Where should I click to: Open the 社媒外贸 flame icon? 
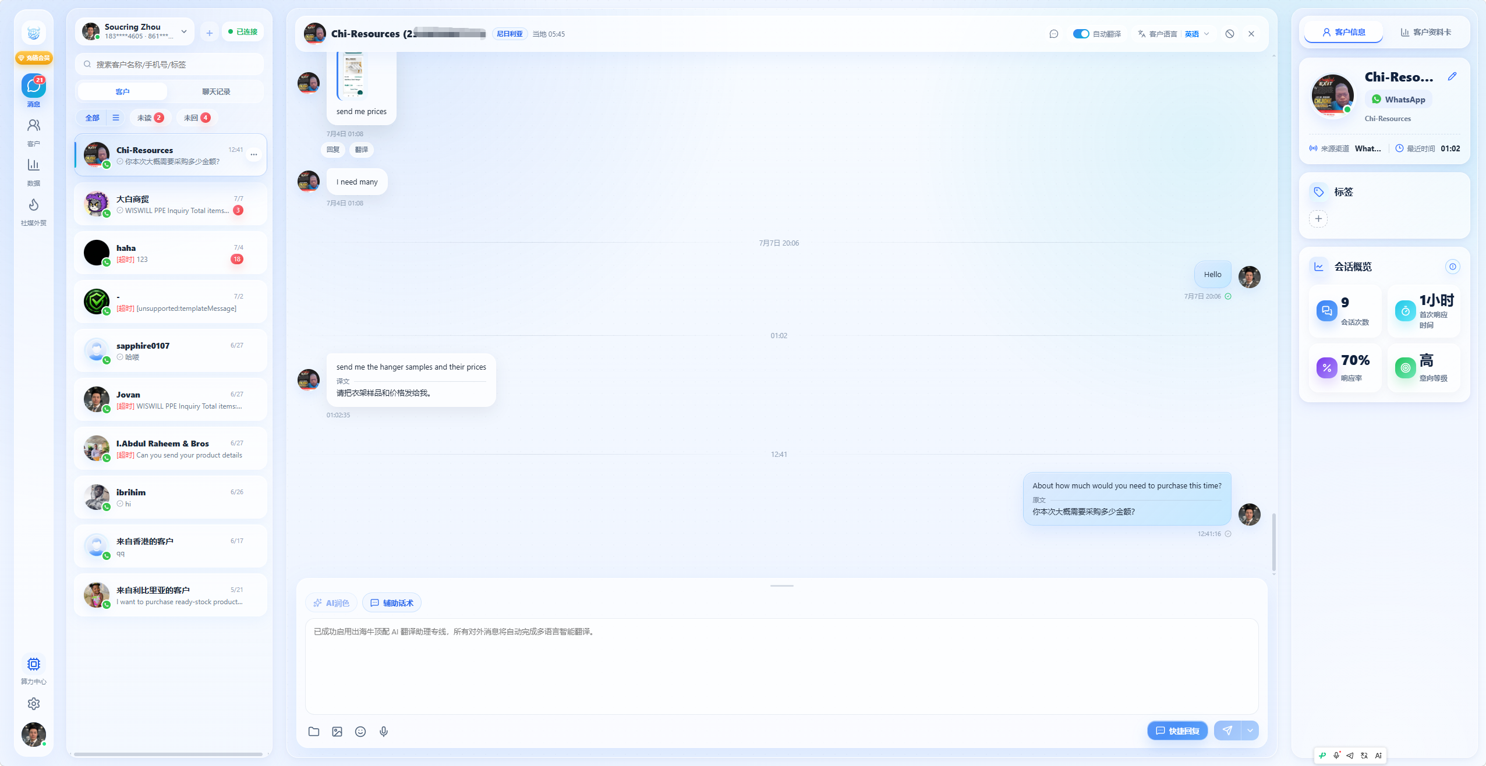pyautogui.click(x=34, y=204)
